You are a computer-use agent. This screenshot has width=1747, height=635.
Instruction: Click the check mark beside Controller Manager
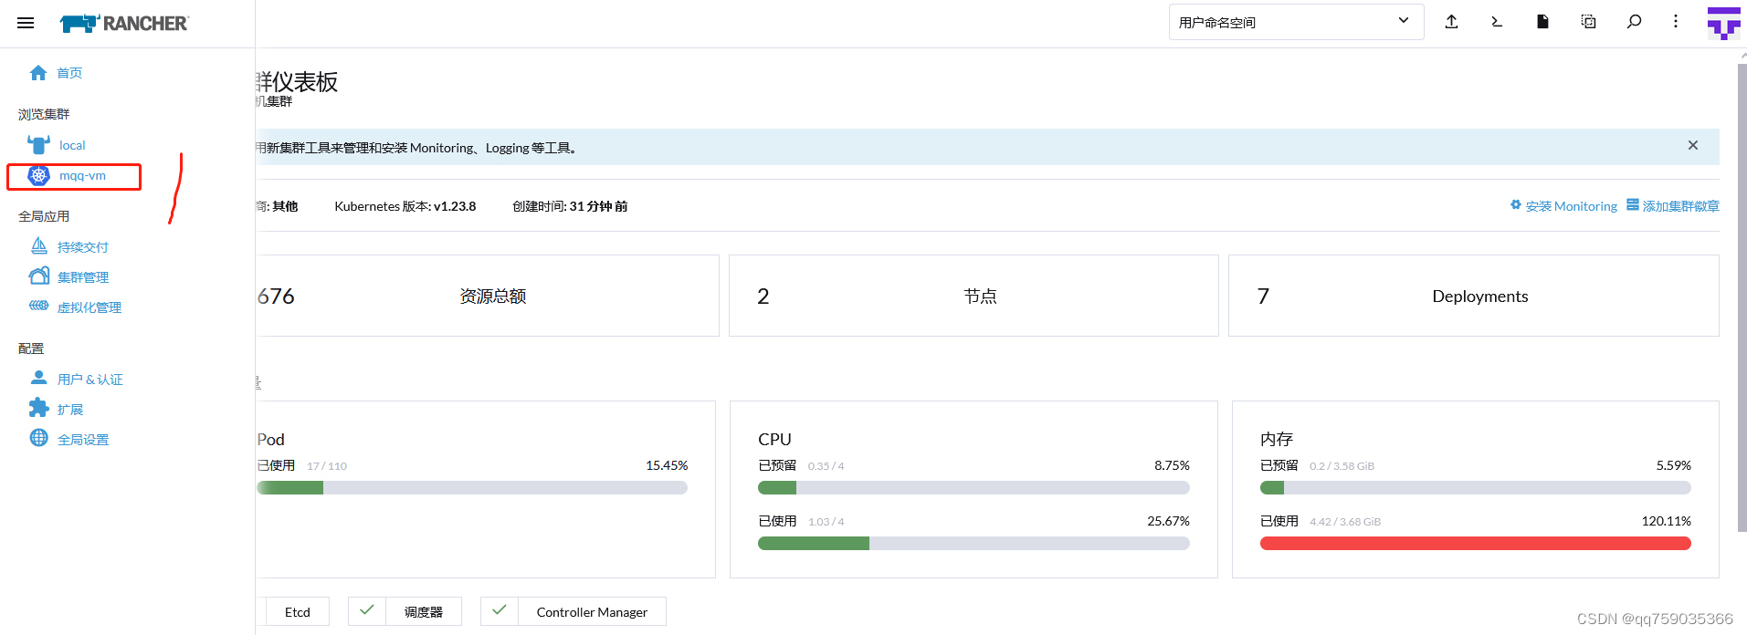point(500,610)
